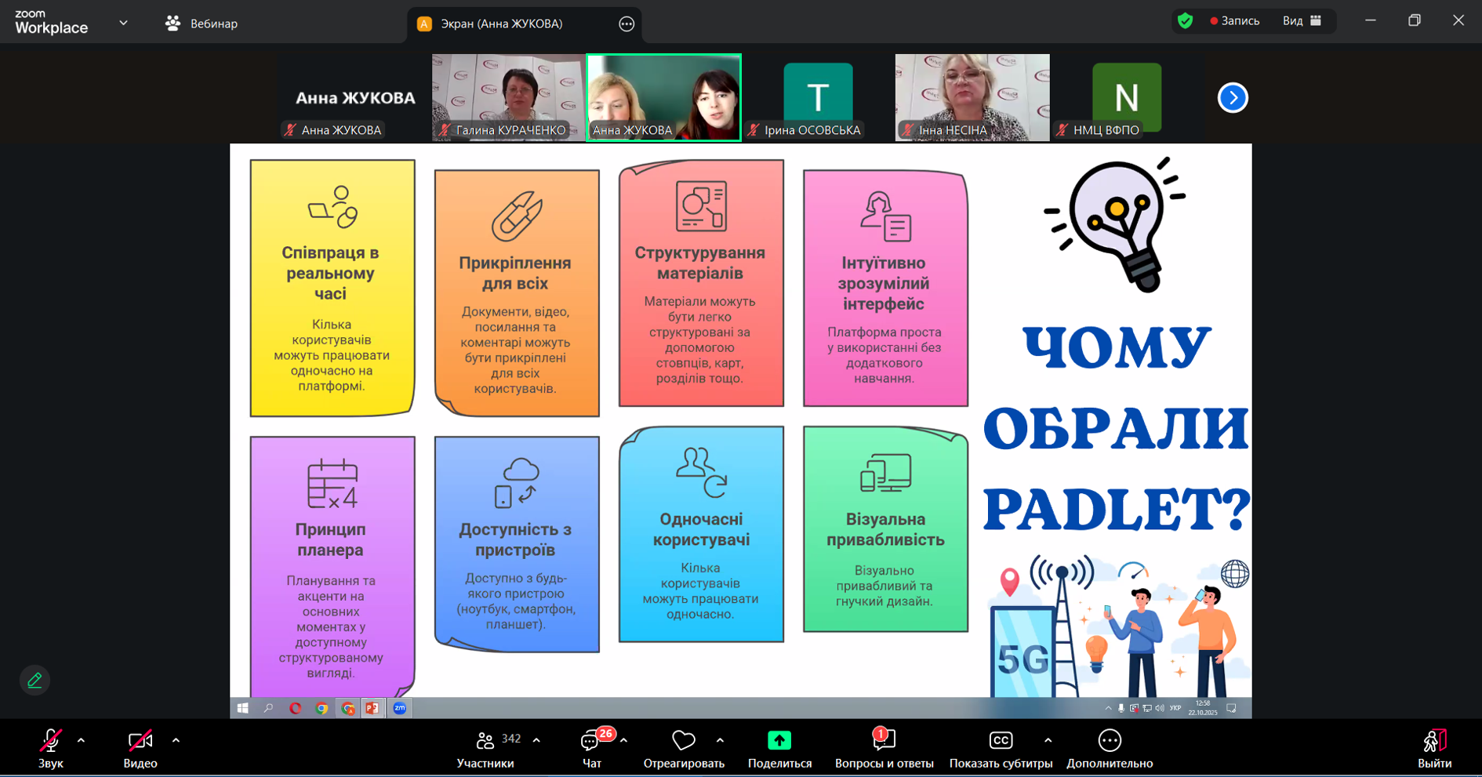This screenshot has height=777, width=1482.
Task: Open the Questions and Answers panel
Action: pos(884,741)
